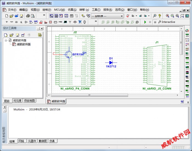The image size is (192, 151).
Task: Place an NI component (blue X icon)
Action: 80,22
